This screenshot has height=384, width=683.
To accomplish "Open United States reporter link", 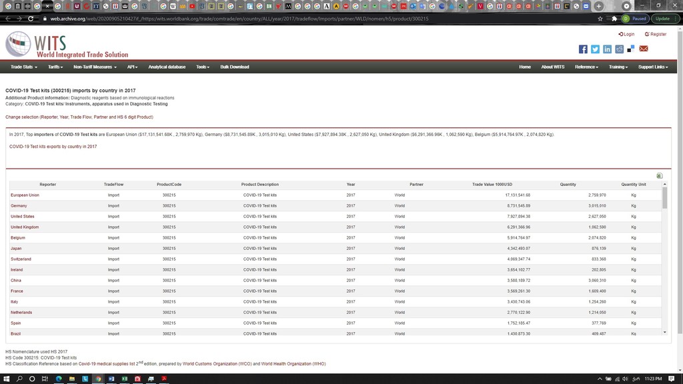I will click(x=22, y=217).
